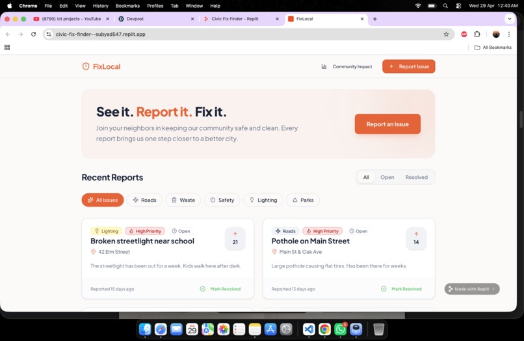Click the Report an Issue hero button
The image size is (524, 341).
(x=387, y=124)
